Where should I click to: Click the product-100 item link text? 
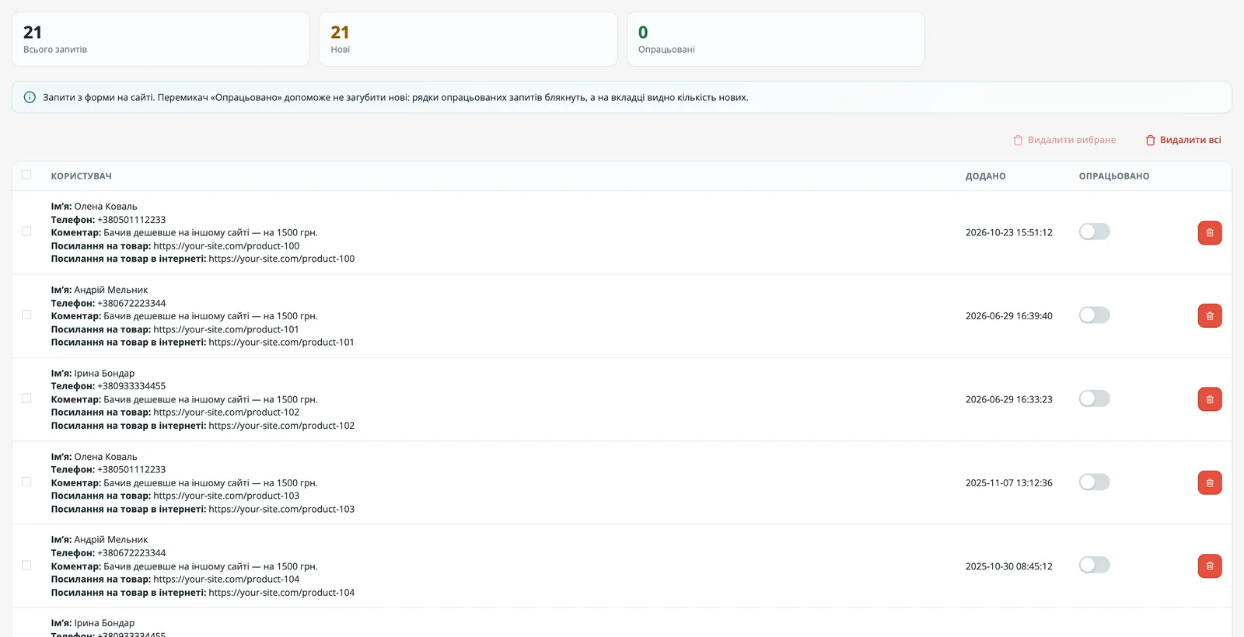pos(226,246)
